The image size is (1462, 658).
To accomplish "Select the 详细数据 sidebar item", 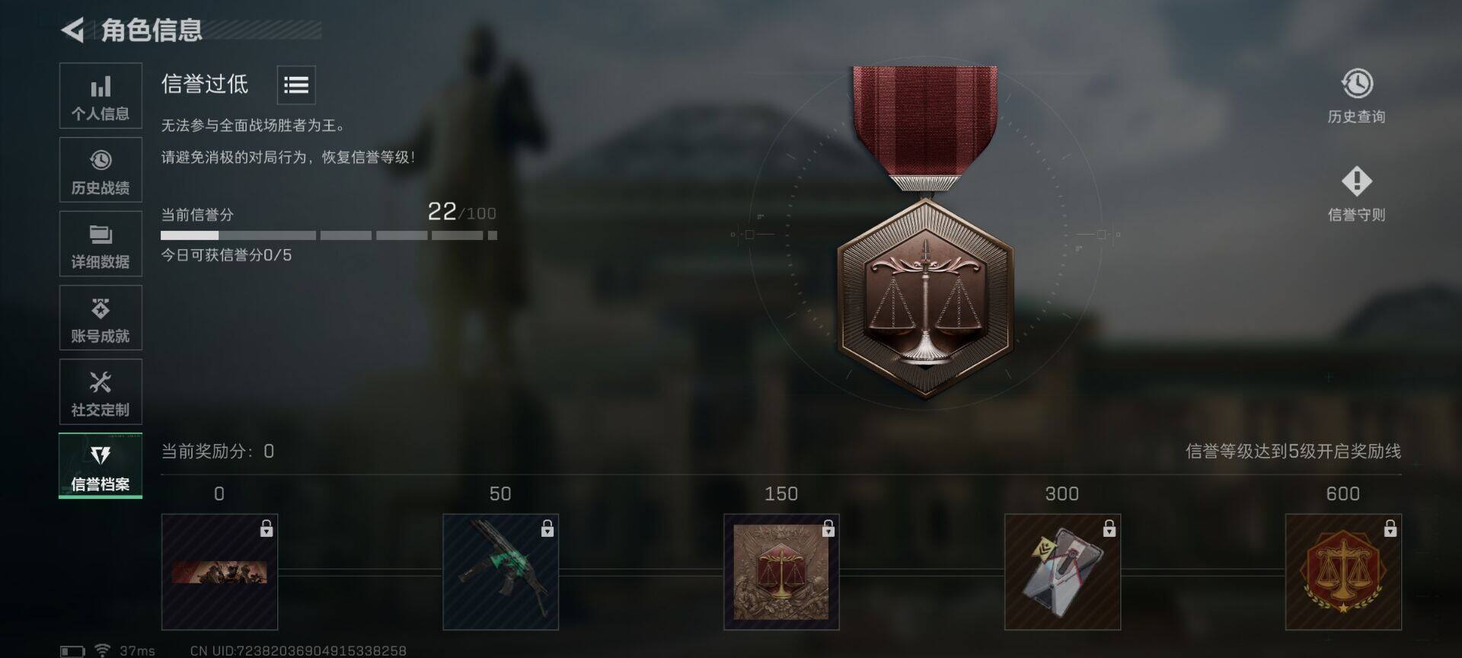I will (x=101, y=244).
